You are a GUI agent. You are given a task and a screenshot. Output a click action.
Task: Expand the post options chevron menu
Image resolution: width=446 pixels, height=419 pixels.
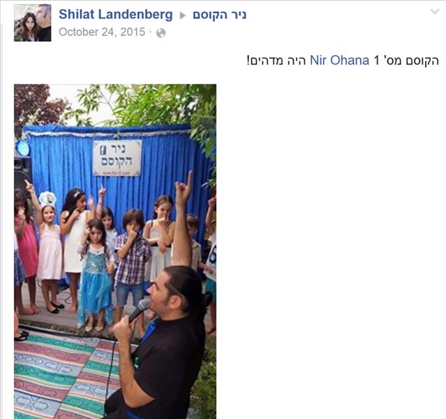tap(435, 12)
